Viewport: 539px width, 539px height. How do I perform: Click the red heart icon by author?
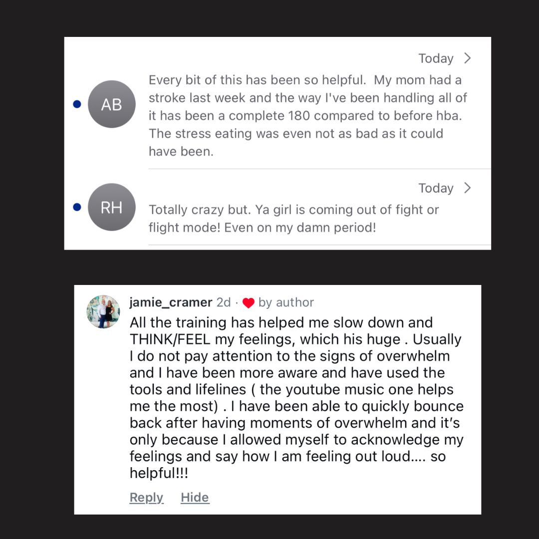[x=249, y=303]
